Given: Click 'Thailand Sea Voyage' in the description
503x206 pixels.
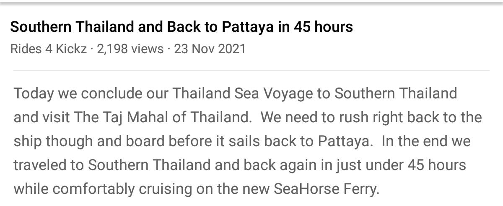Looking at the screenshot, I should point(242,93).
